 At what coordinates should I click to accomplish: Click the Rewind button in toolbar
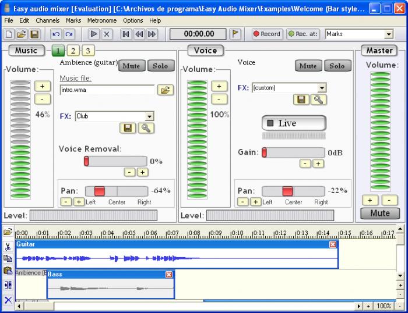139,34
